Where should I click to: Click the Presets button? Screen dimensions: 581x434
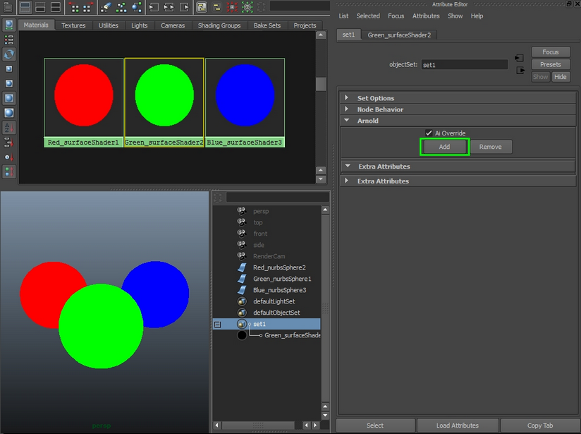click(x=551, y=64)
